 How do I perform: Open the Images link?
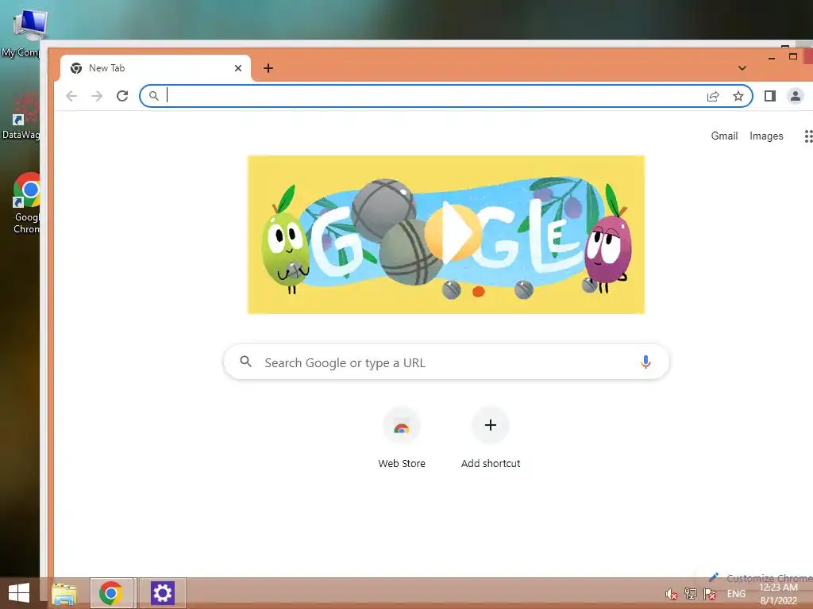pyautogui.click(x=766, y=136)
